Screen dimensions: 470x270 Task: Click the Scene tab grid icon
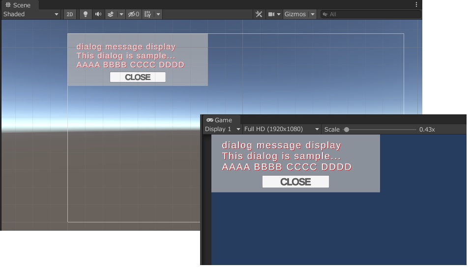coord(8,5)
